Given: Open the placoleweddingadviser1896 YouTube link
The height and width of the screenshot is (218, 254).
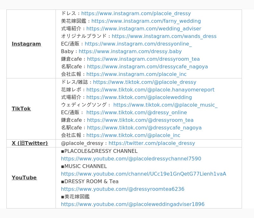Looking at the screenshot, I should click(x=133, y=204).
